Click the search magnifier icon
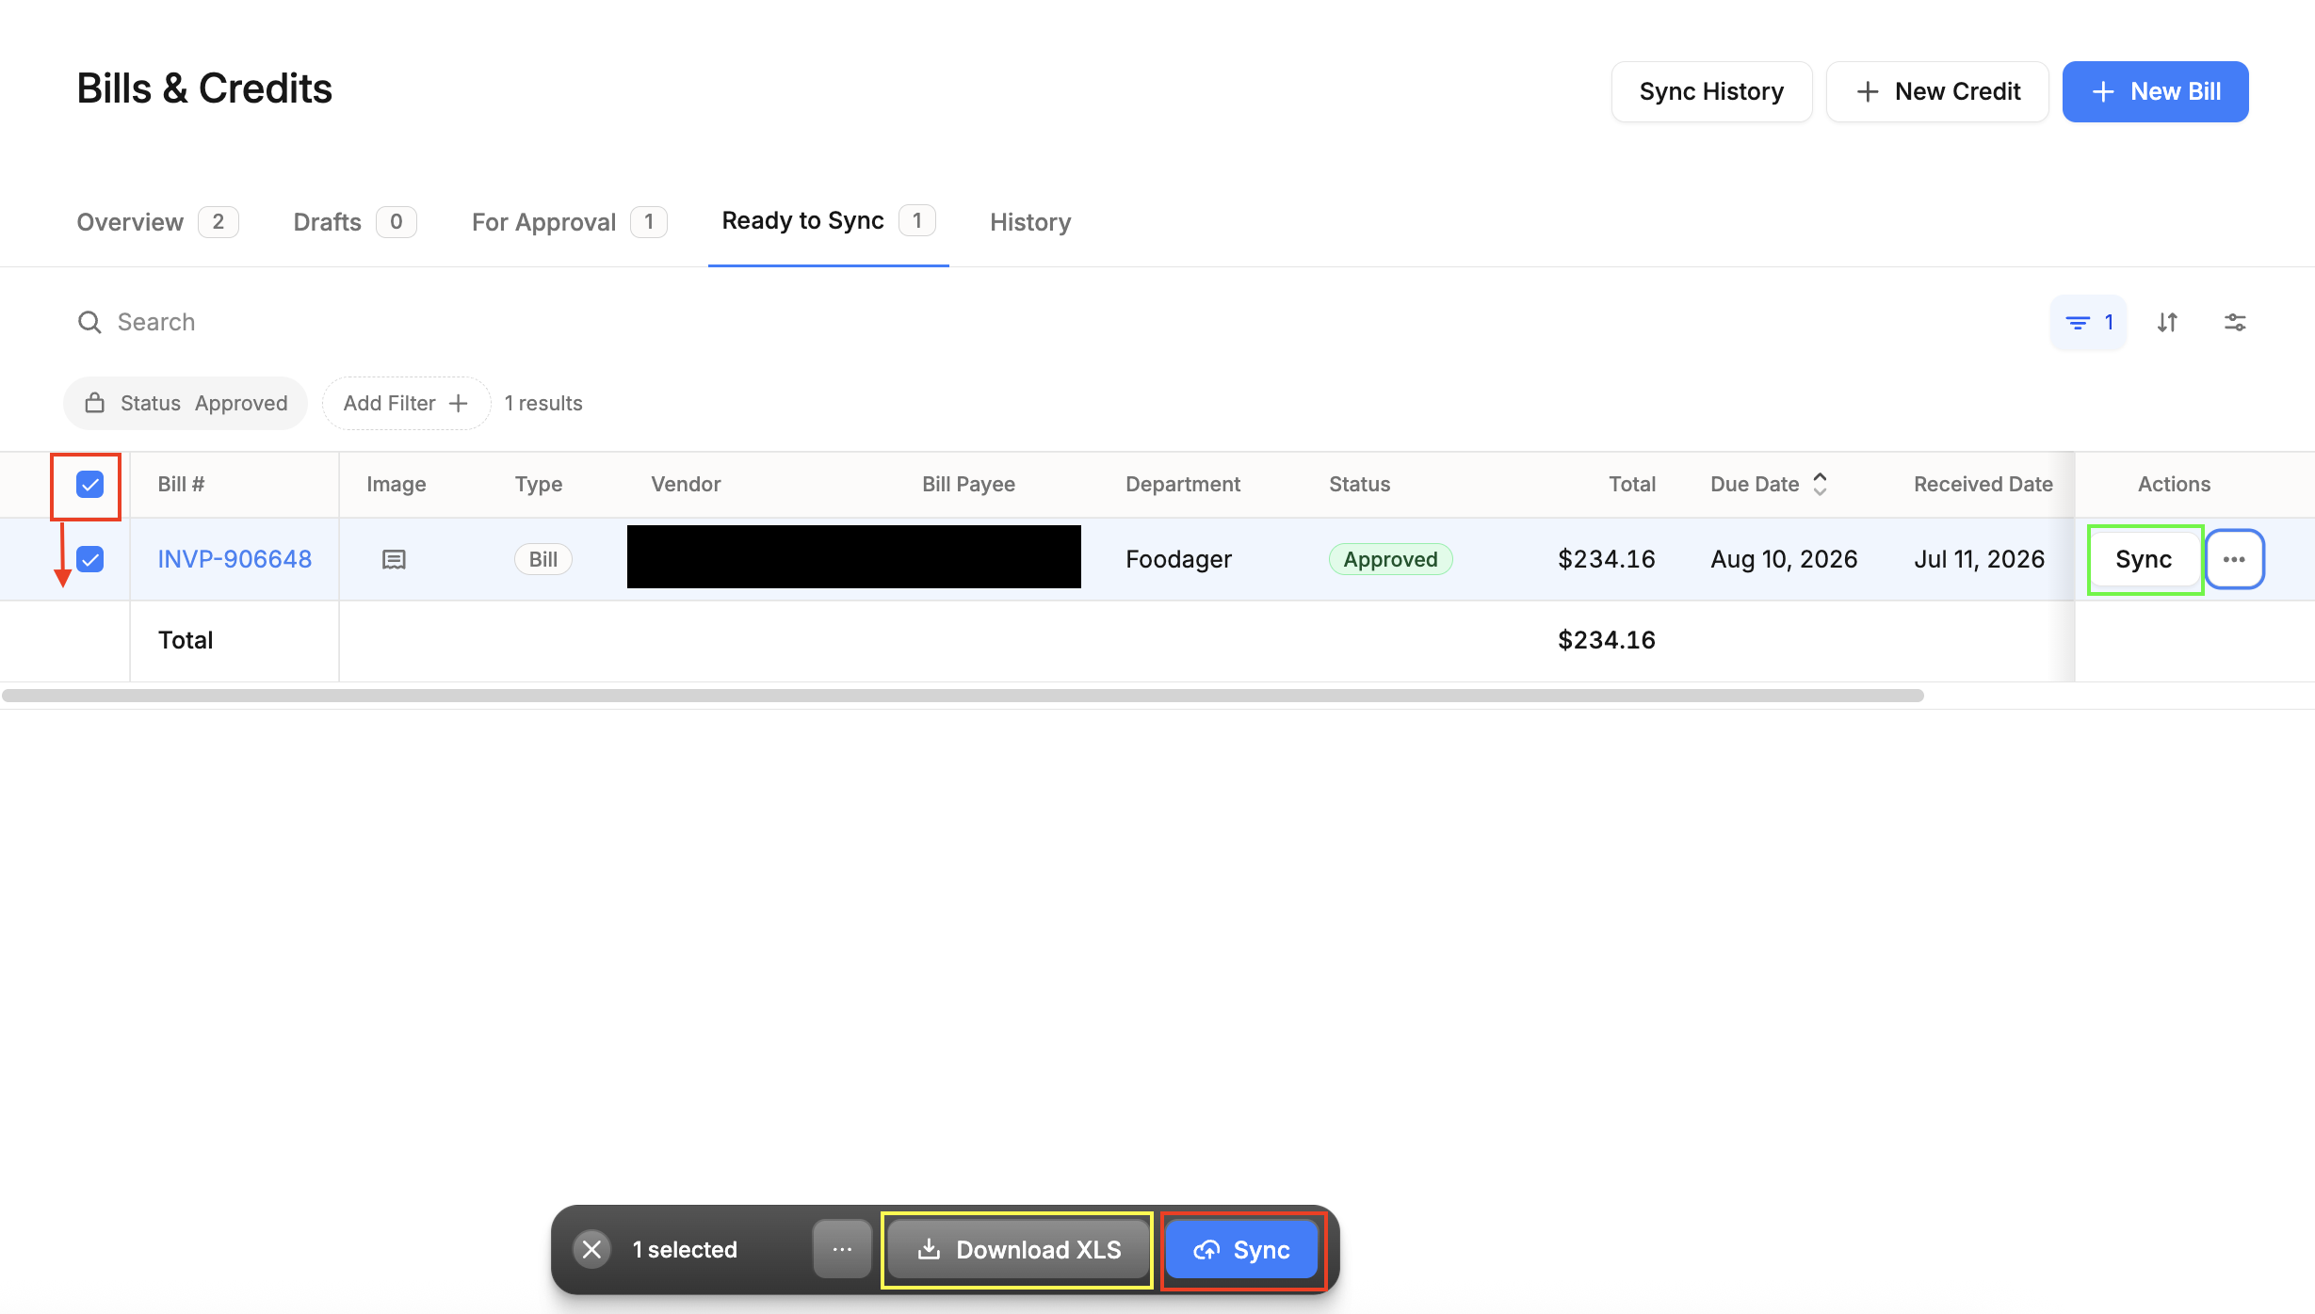This screenshot has height=1314, width=2315. click(x=89, y=322)
